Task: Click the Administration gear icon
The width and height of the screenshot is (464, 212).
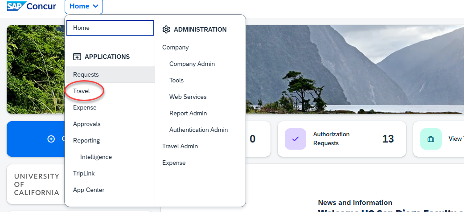Action: point(166,29)
